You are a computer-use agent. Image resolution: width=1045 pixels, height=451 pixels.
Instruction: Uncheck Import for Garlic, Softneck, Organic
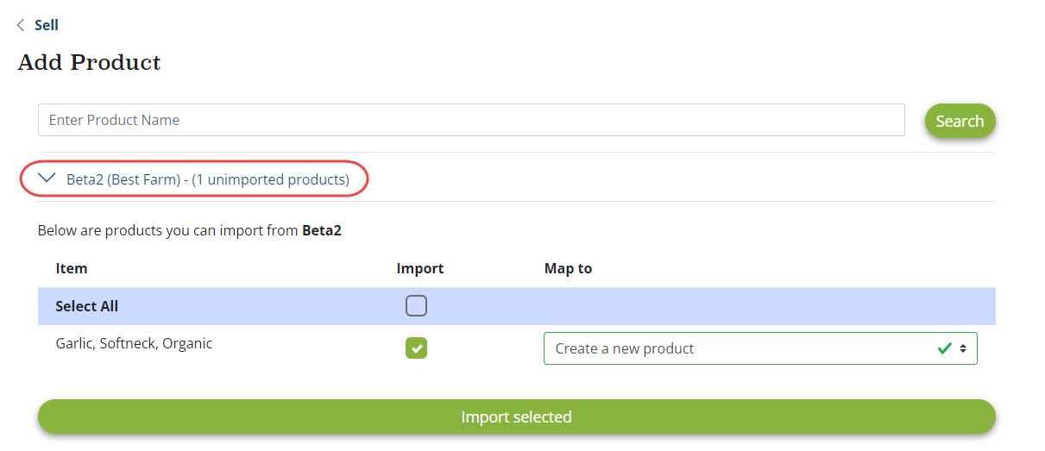click(416, 348)
